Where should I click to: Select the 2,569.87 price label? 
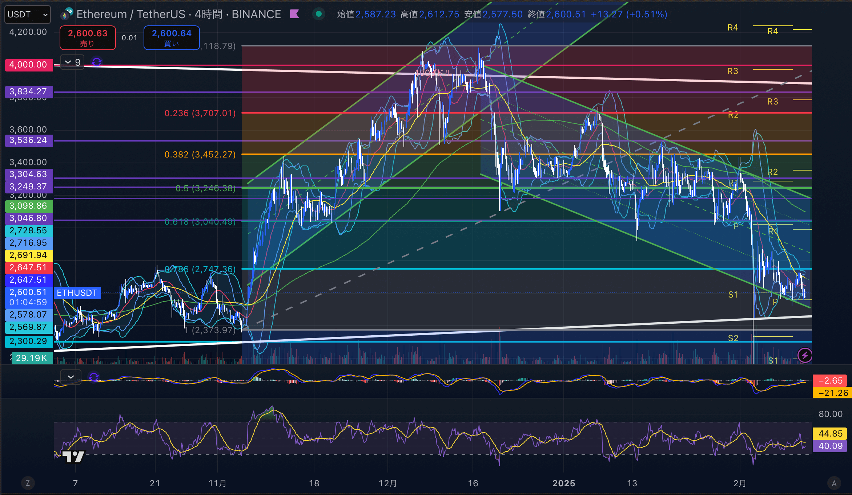[29, 327]
